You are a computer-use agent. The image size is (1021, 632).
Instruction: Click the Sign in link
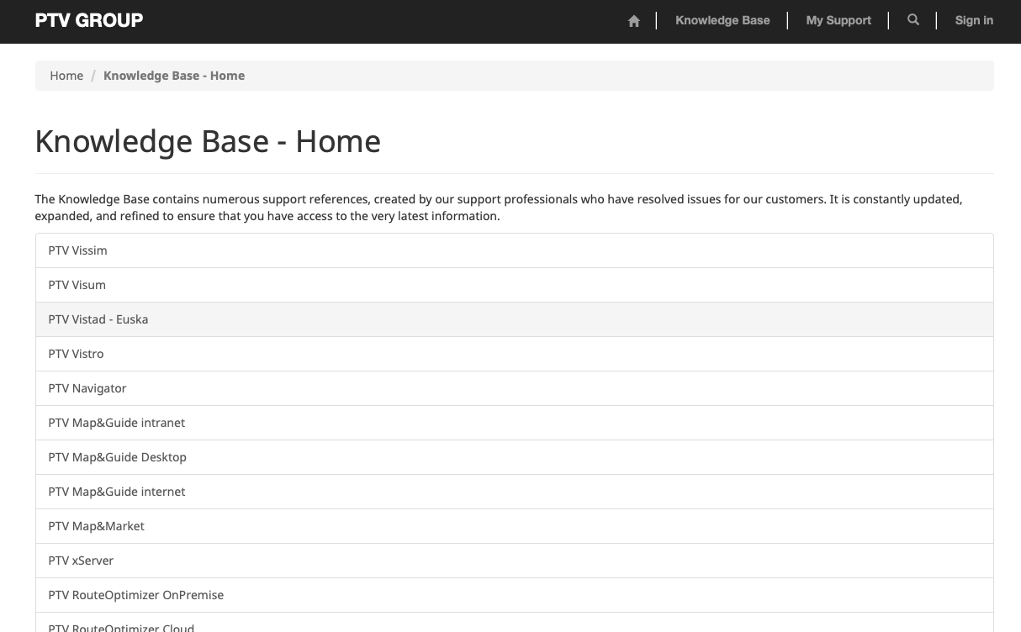(x=974, y=20)
